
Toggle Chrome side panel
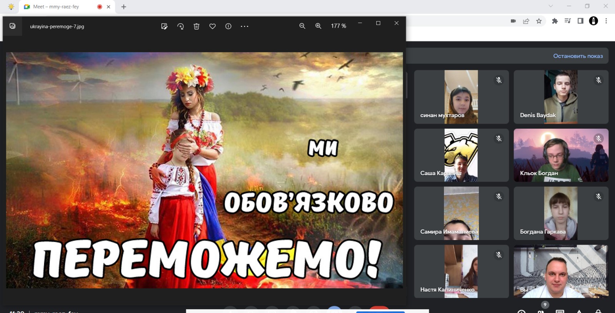(580, 21)
